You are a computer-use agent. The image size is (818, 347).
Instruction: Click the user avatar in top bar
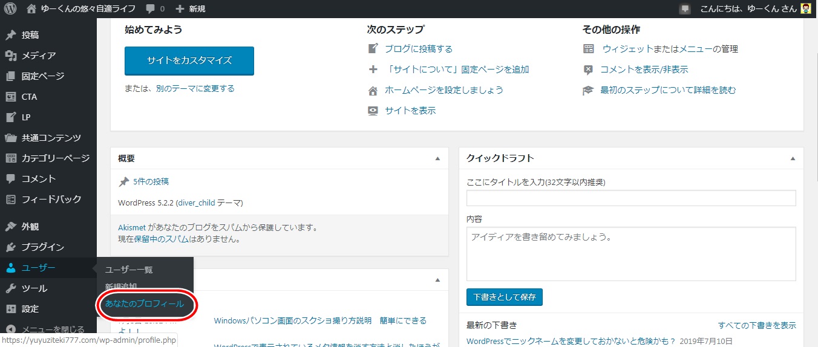805,9
